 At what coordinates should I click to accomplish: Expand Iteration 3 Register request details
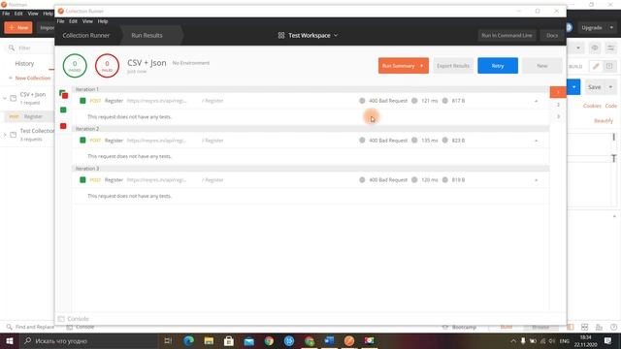536,180
